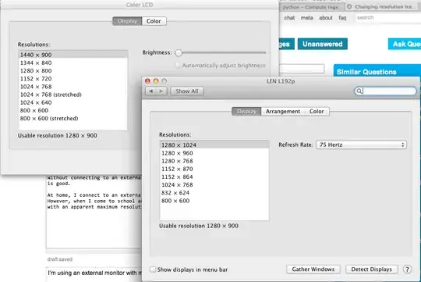Open the faq link on the webpage

pos(342,18)
